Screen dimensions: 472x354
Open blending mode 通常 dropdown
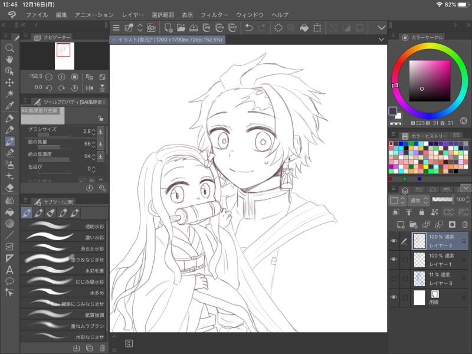pyautogui.click(x=419, y=200)
